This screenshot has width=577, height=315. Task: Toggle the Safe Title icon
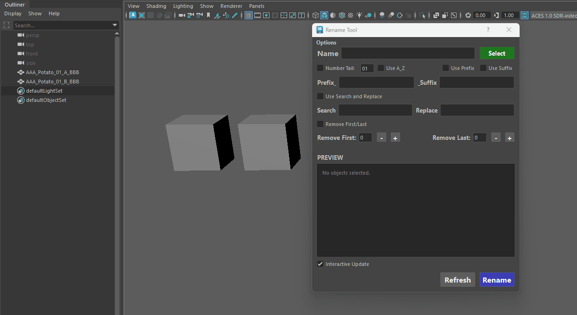point(301,15)
